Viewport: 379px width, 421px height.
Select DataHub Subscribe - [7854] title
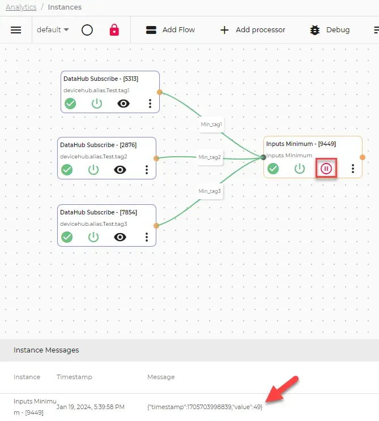pyautogui.click(x=99, y=212)
